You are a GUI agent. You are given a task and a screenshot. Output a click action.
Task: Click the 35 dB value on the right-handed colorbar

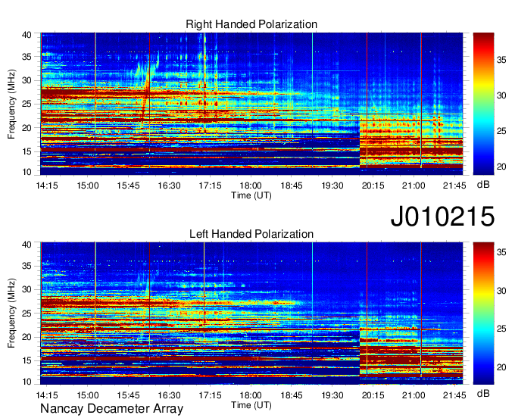[x=501, y=60]
